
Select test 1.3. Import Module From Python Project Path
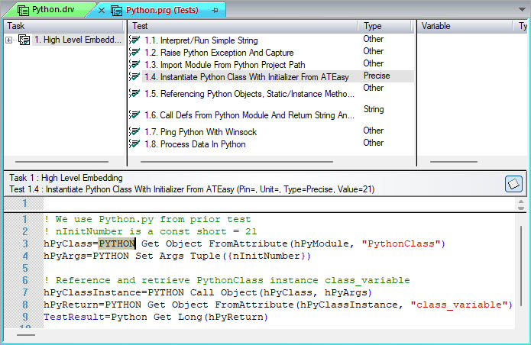pos(225,65)
